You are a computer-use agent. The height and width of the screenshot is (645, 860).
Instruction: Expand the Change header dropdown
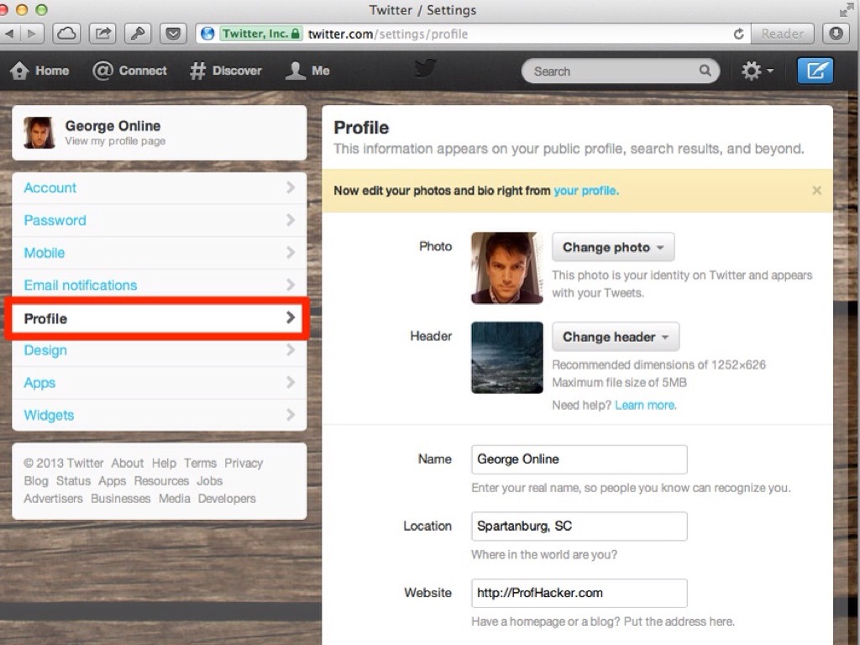(x=616, y=337)
